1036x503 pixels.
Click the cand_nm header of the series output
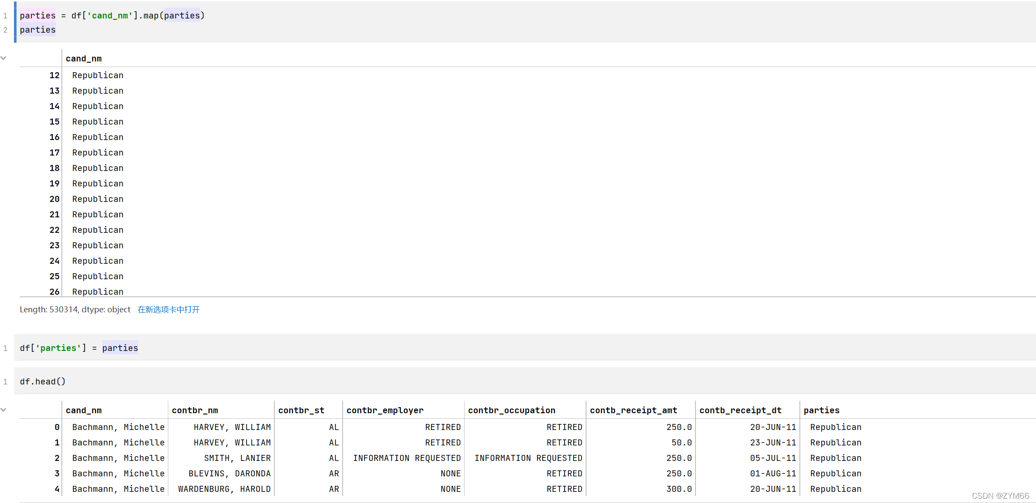point(84,58)
